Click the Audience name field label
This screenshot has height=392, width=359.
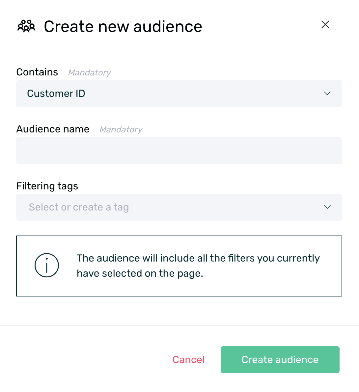(53, 129)
